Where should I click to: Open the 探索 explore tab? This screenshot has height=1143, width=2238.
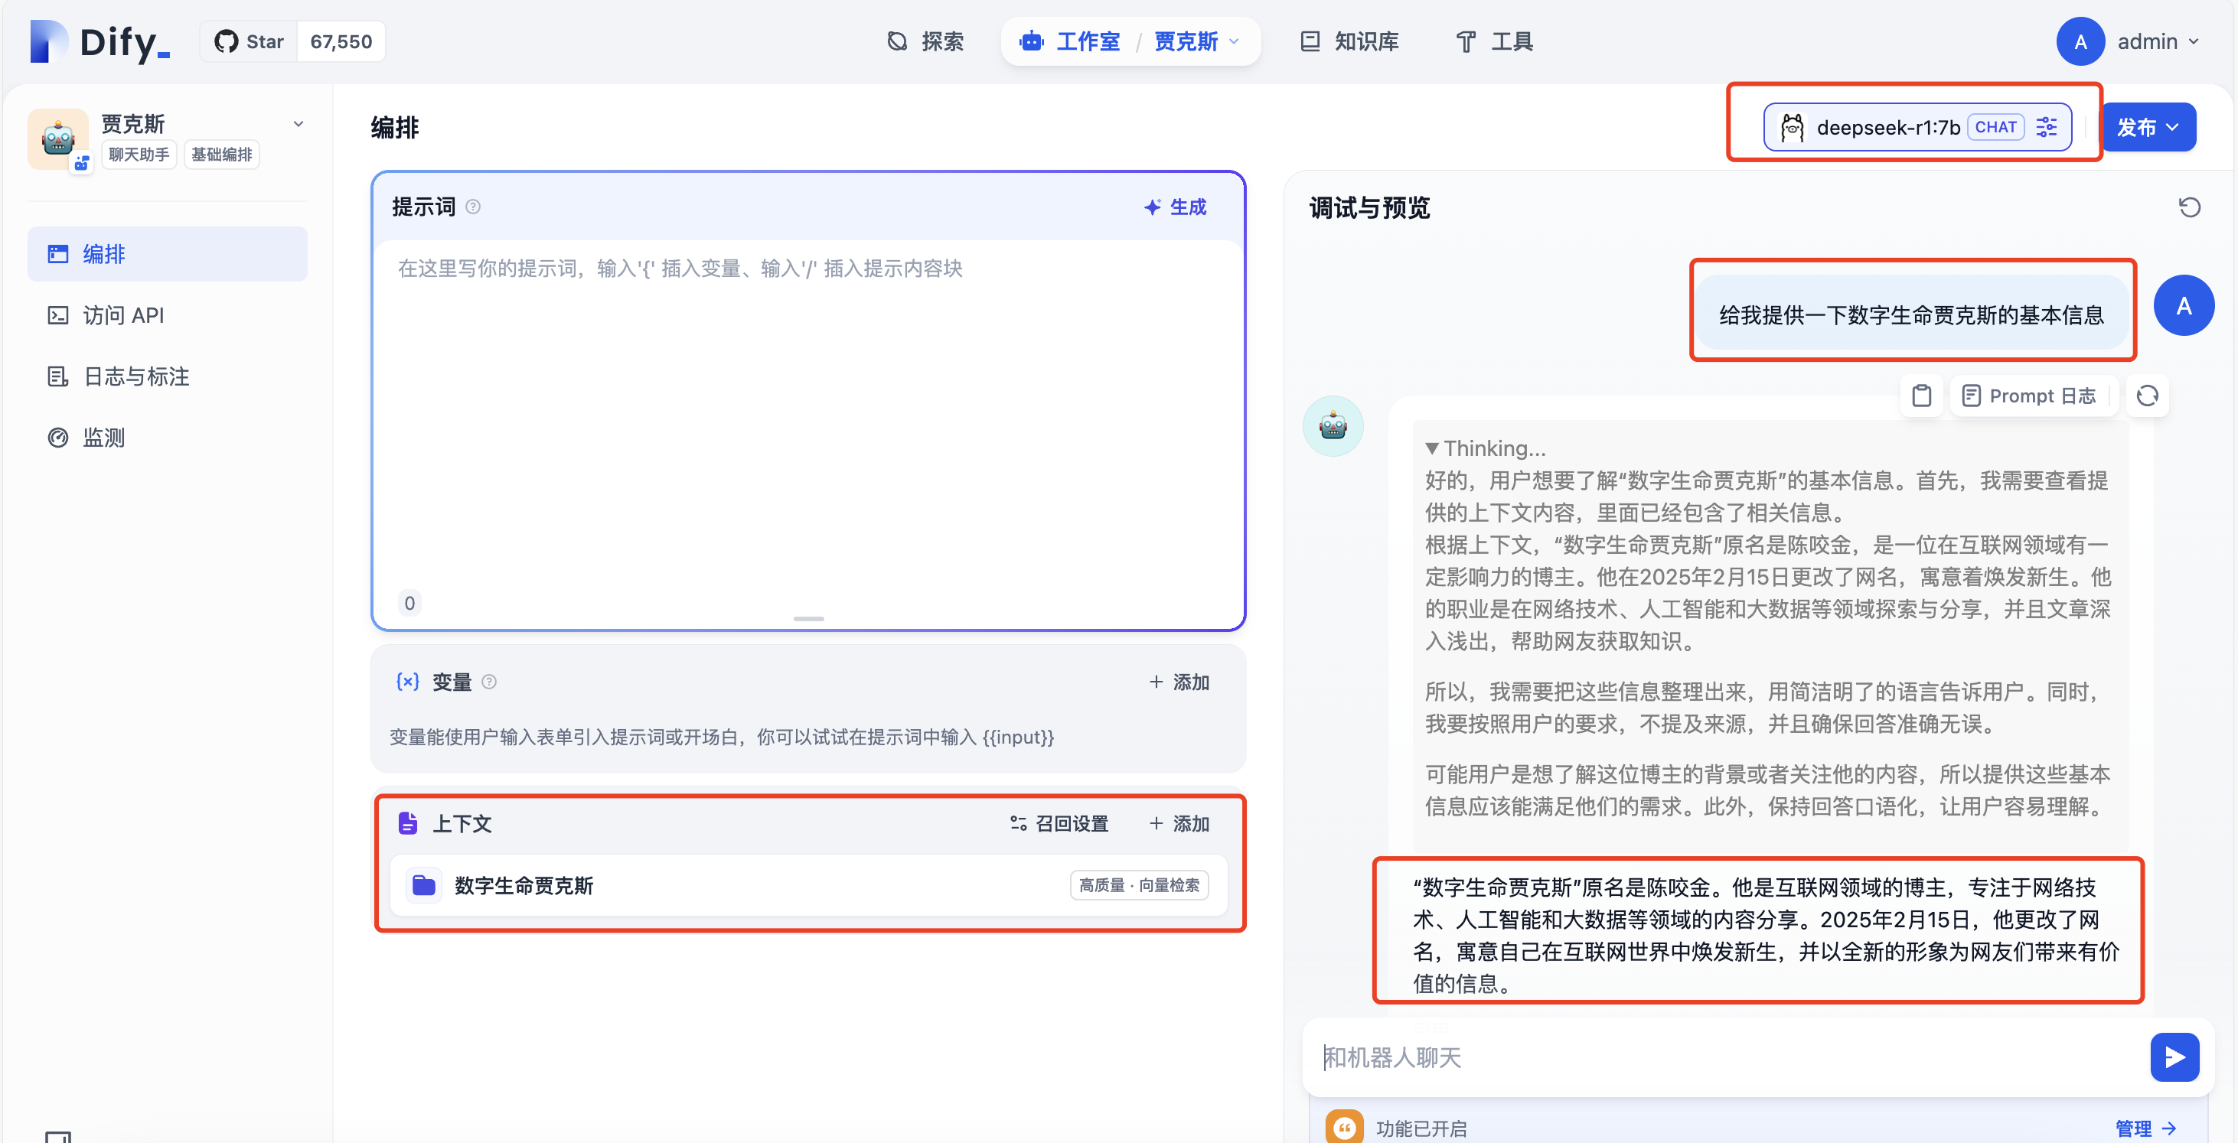click(x=926, y=41)
